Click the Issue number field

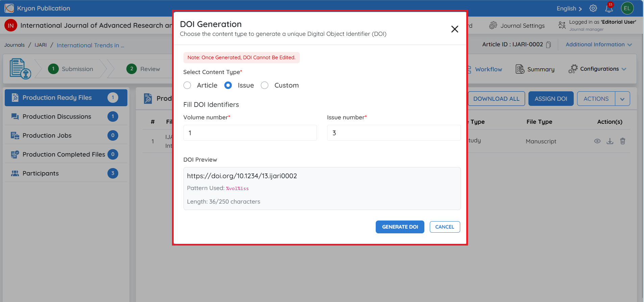click(394, 133)
